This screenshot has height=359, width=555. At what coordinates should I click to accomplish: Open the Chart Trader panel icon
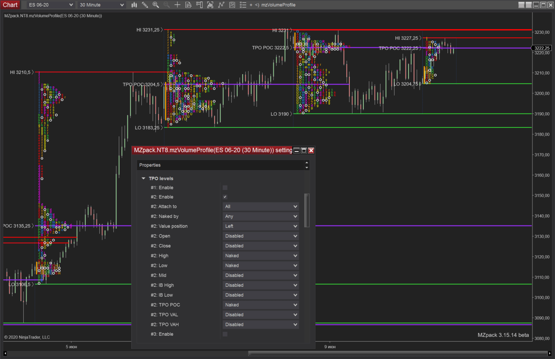click(199, 5)
